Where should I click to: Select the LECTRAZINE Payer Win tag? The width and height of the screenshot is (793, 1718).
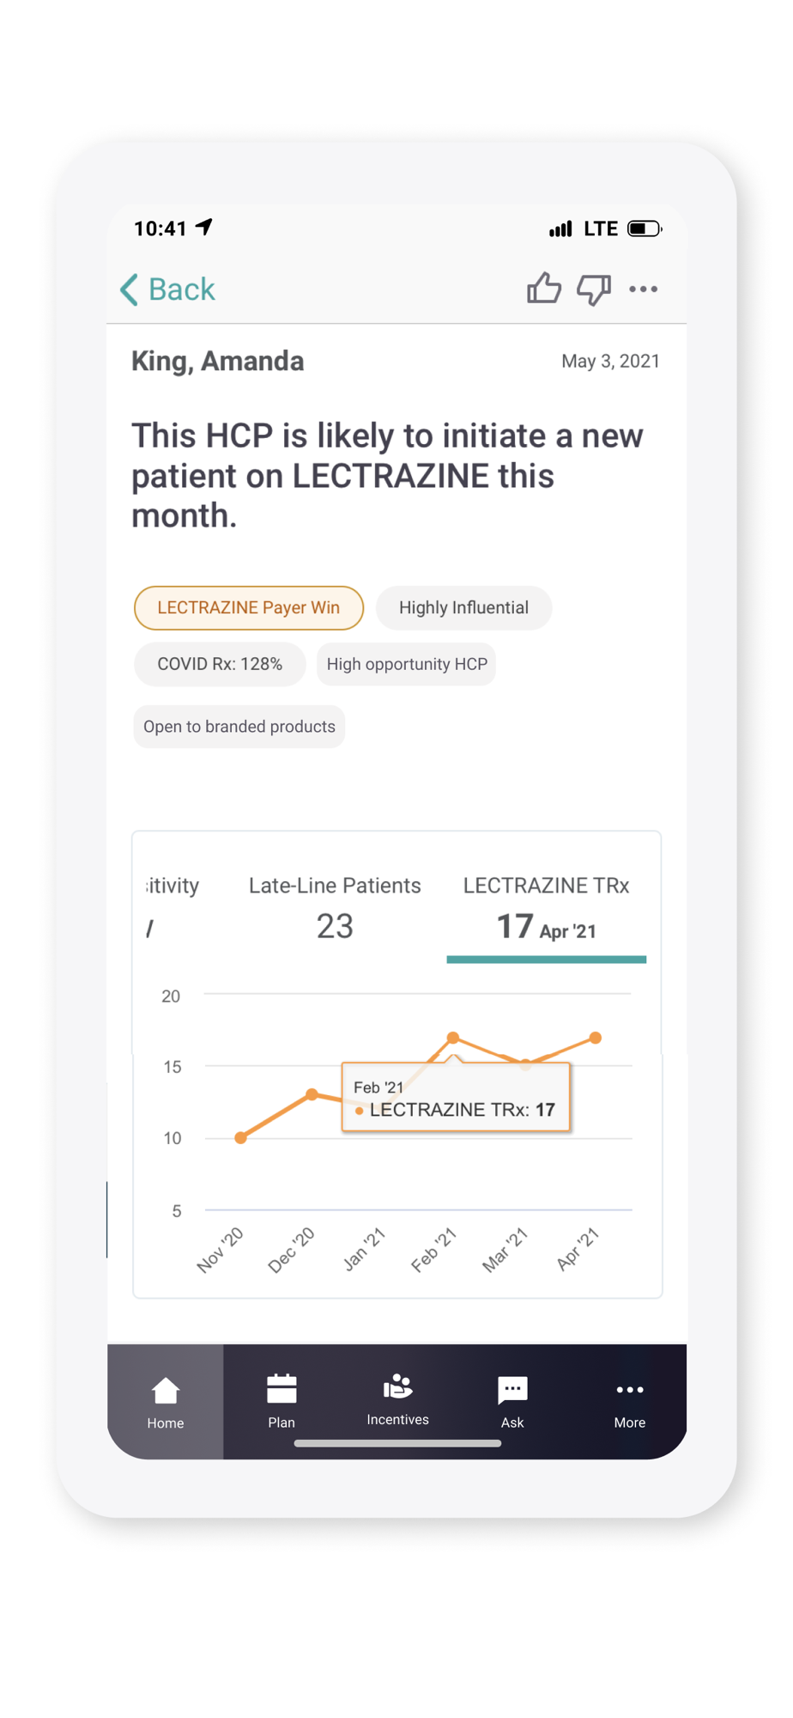point(249,607)
